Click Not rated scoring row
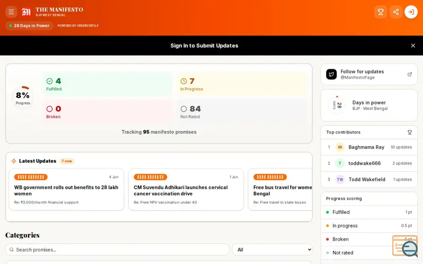423x264 pixels. click(369, 253)
